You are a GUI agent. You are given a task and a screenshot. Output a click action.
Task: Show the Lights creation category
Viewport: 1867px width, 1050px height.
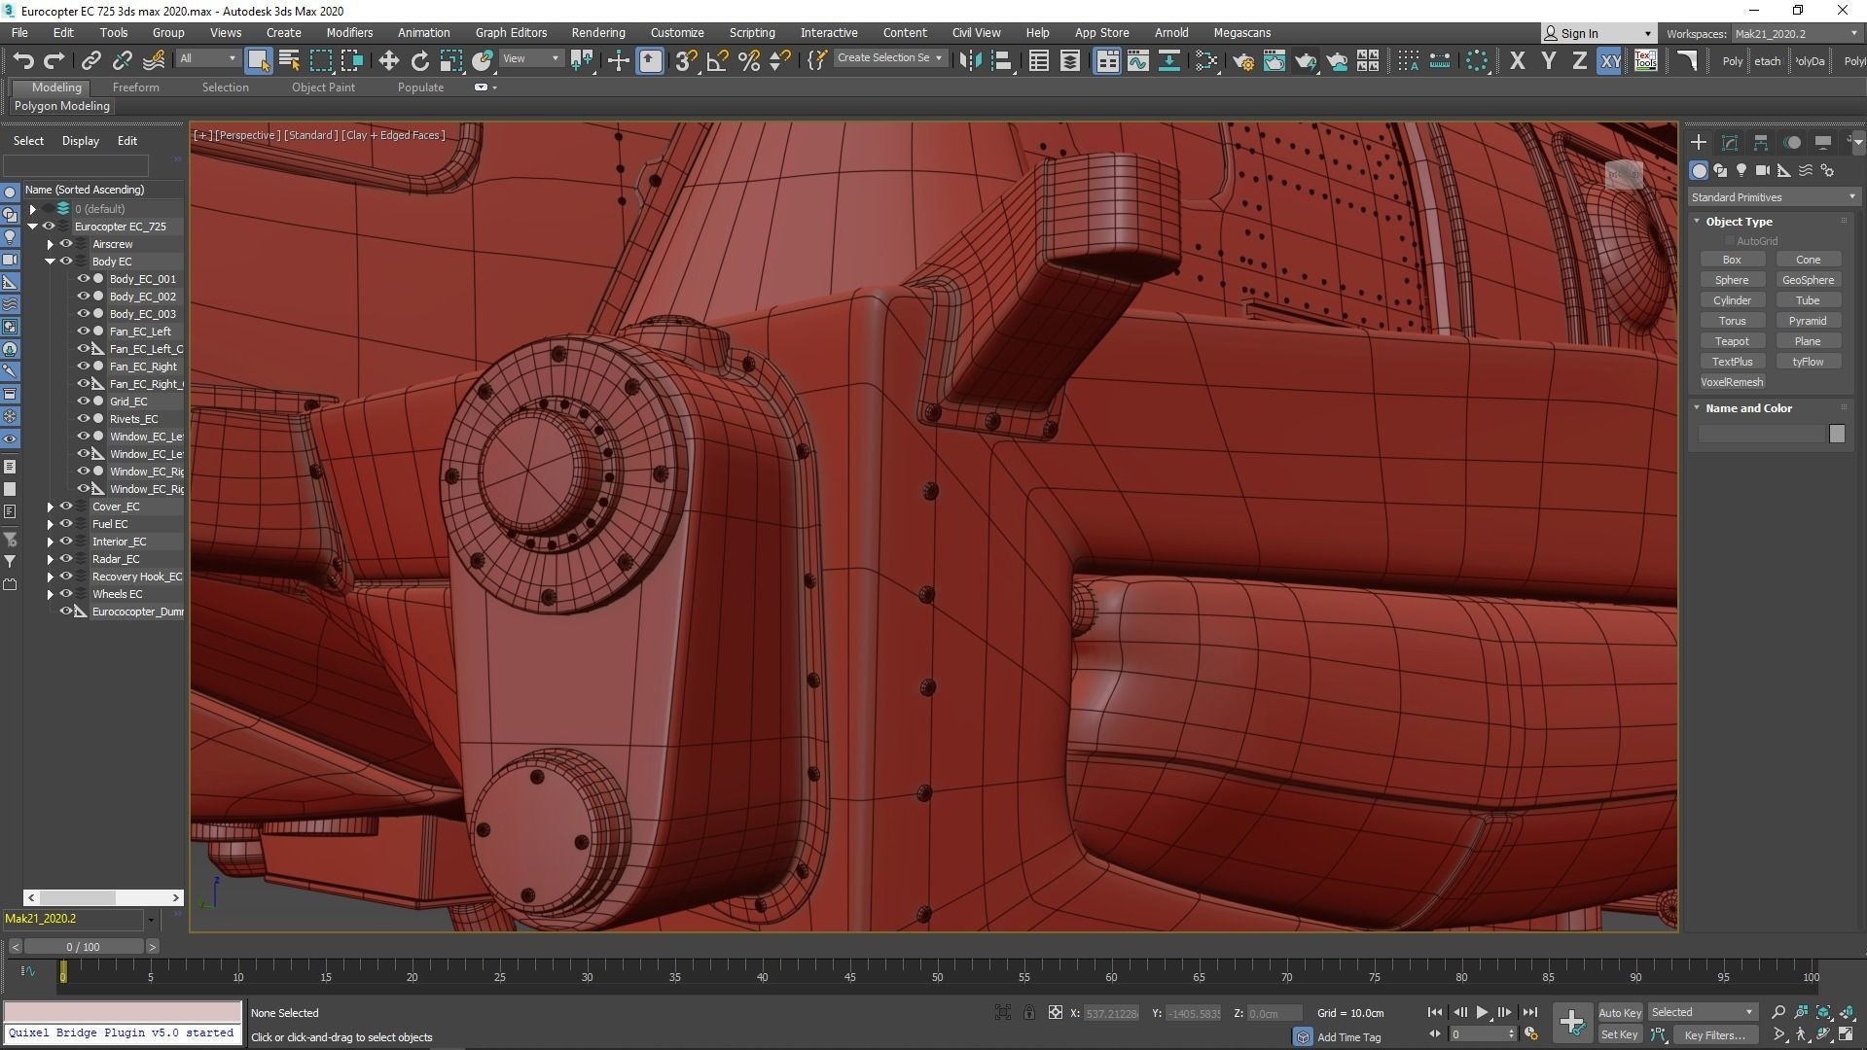point(1741,170)
